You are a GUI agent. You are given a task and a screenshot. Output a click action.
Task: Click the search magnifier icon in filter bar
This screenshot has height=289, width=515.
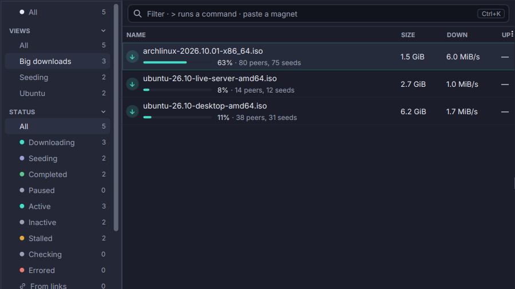137,14
